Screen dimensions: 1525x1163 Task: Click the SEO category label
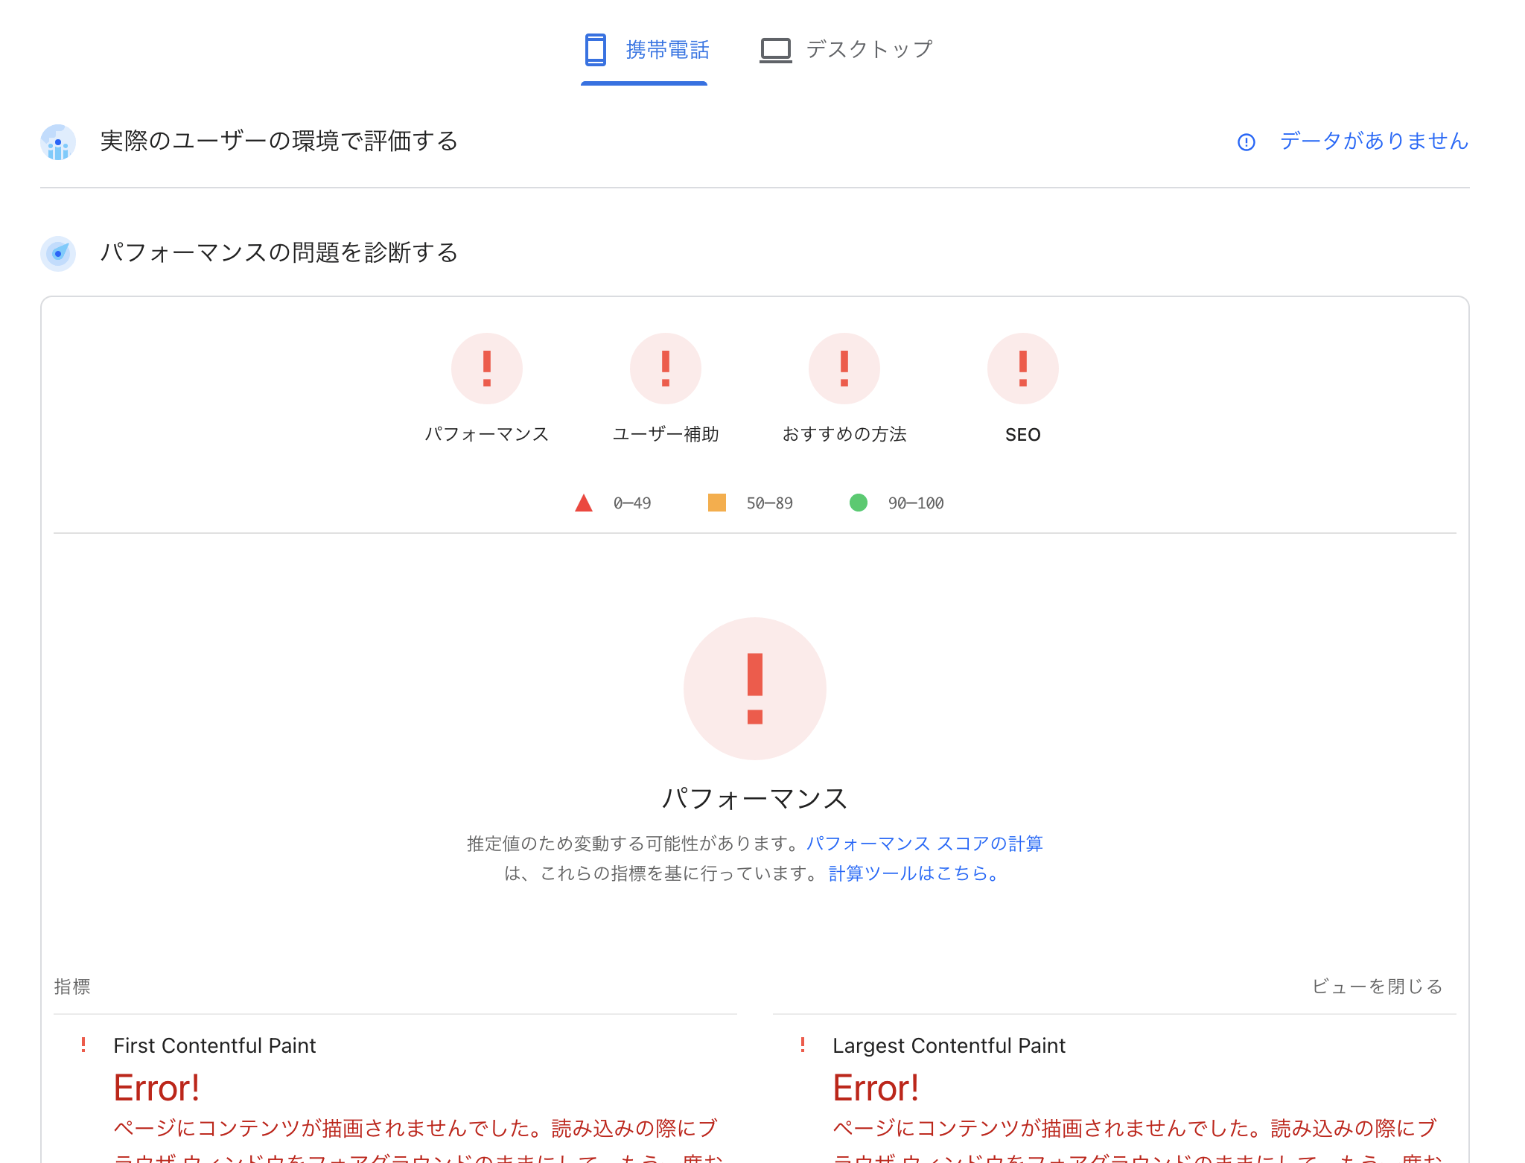(x=1023, y=435)
